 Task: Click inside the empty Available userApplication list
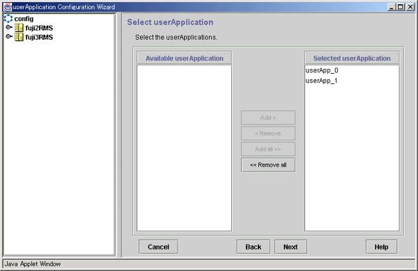(x=185, y=148)
